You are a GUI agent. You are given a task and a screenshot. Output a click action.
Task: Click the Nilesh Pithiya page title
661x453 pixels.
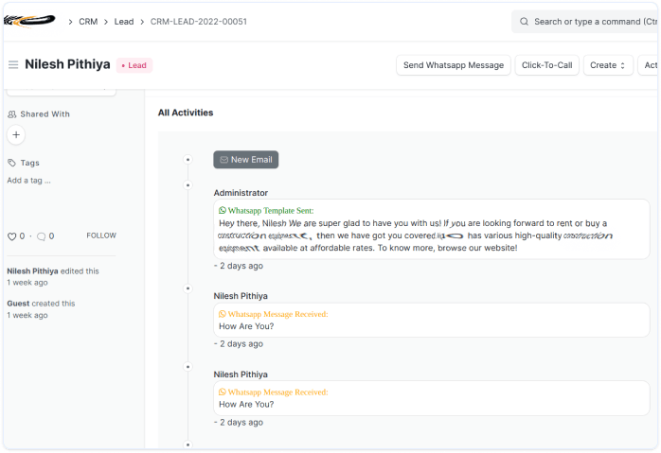pyautogui.click(x=67, y=64)
